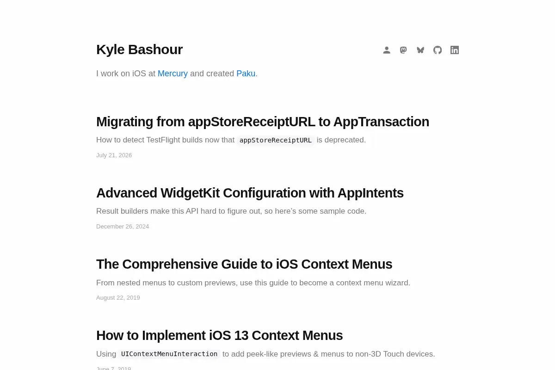This screenshot has height=370, width=555.
Task: Click the text 'Result builders make this API hard'
Action: [156, 211]
